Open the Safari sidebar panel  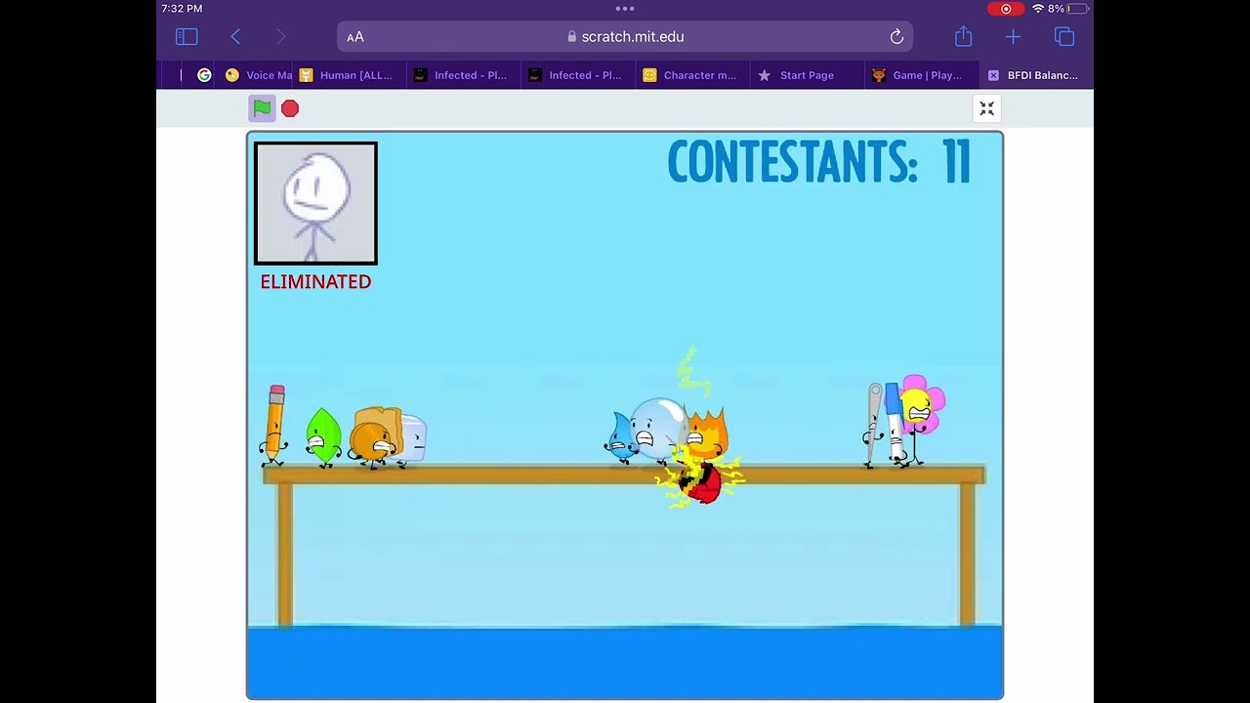tap(187, 37)
